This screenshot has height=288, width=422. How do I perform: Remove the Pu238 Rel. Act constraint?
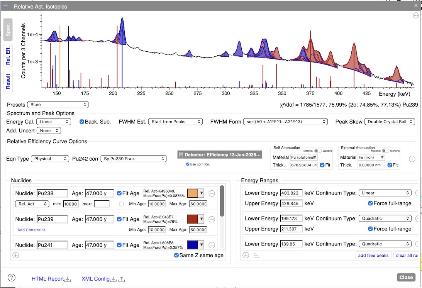point(121,204)
